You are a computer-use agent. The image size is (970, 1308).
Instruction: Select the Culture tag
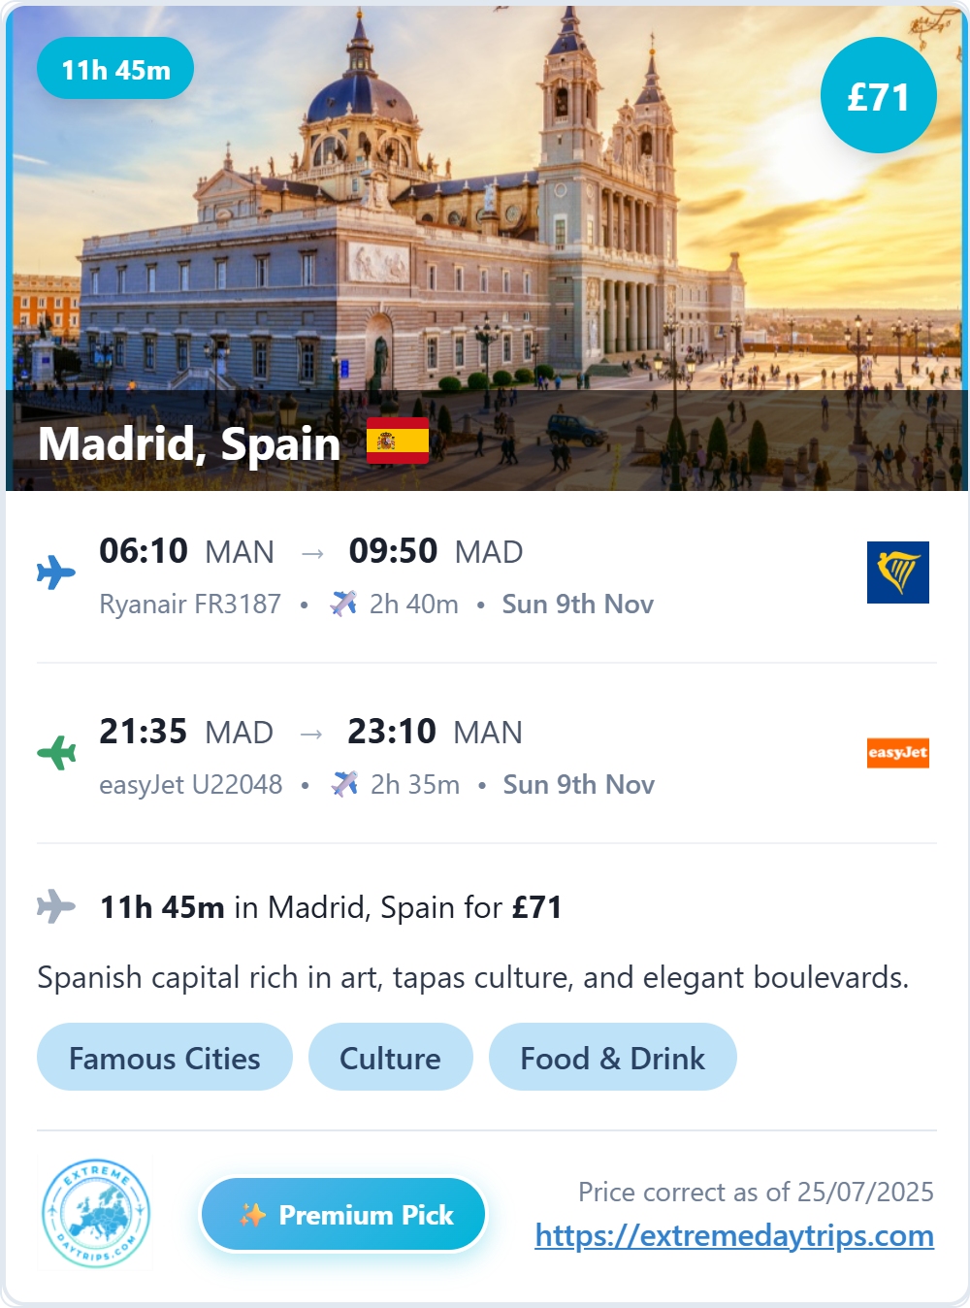tap(391, 1058)
